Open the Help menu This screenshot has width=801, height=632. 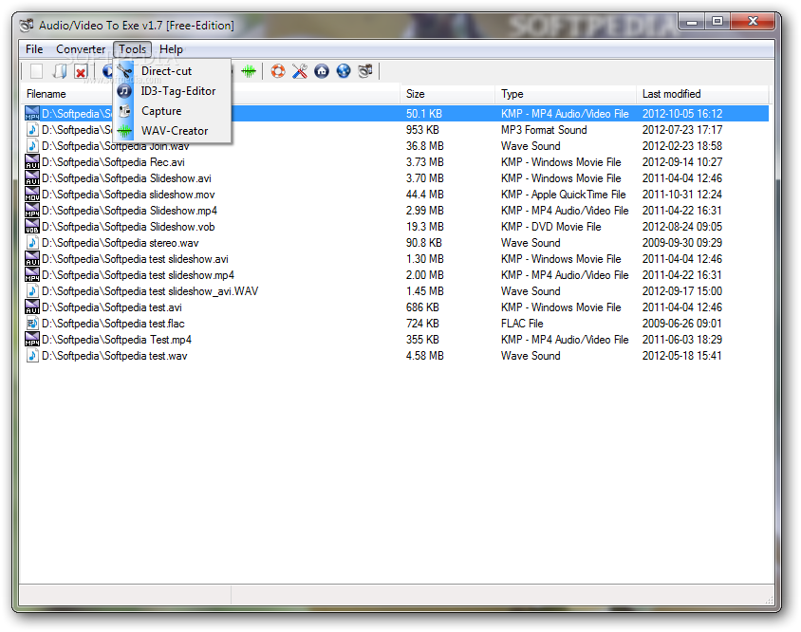pyautogui.click(x=171, y=49)
